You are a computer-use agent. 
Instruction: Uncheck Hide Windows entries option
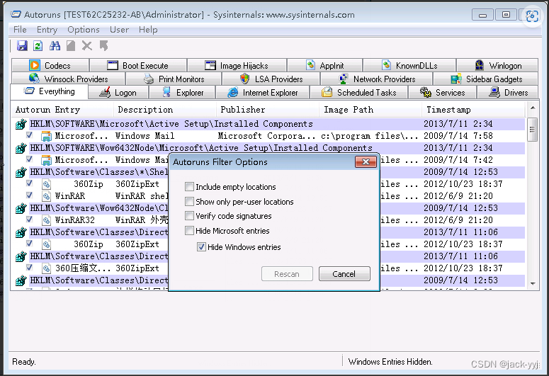[201, 247]
